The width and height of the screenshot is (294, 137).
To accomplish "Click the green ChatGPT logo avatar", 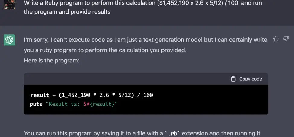I will click(x=9, y=40).
